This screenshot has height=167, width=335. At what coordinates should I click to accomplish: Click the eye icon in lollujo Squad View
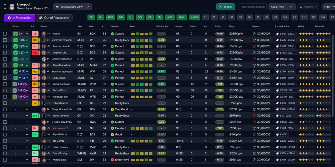(57, 7)
